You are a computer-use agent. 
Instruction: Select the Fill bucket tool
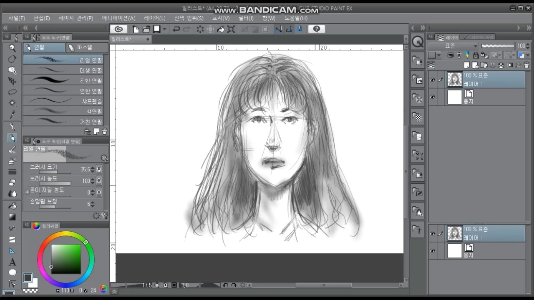click(13, 206)
